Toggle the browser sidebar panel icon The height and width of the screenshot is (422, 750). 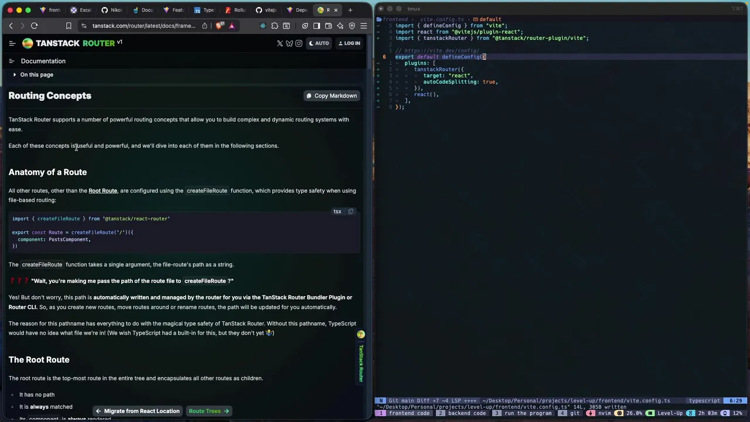[316, 26]
